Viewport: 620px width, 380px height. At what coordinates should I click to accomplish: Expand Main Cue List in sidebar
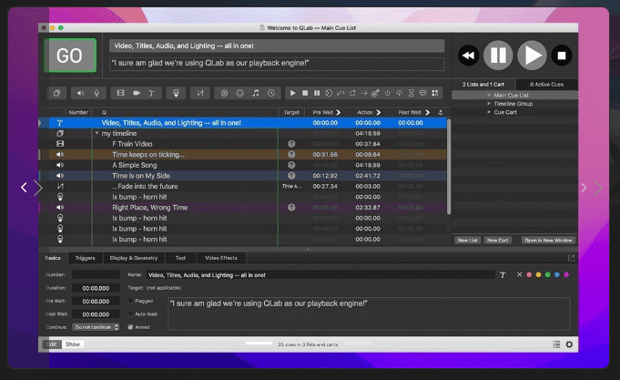click(489, 95)
